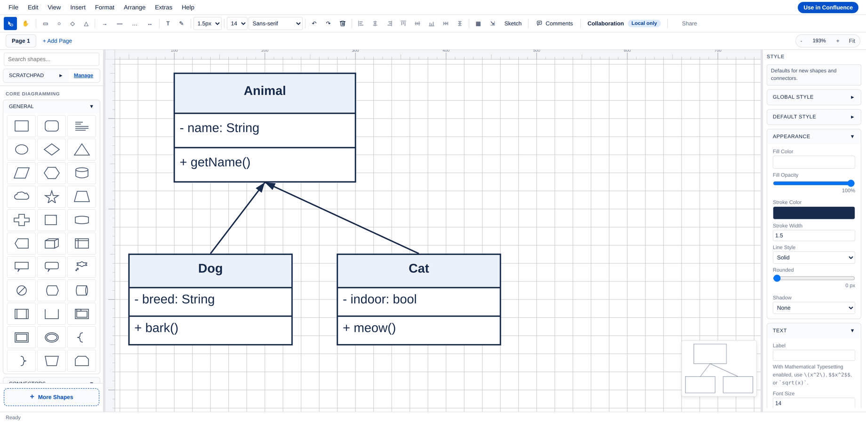
Task: Switch to the Page 1 tab
Action: pos(21,41)
